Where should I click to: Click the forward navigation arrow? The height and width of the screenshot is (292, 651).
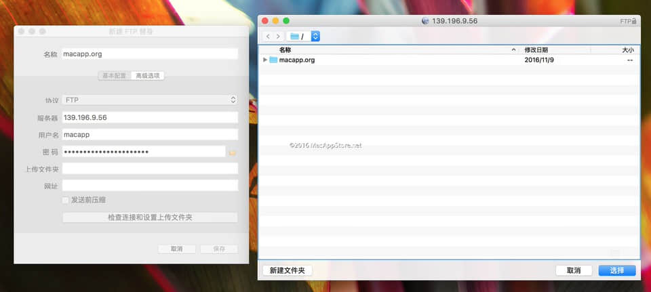278,36
